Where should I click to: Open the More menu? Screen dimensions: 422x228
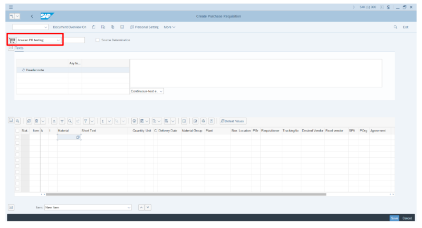[x=169, y=27]
